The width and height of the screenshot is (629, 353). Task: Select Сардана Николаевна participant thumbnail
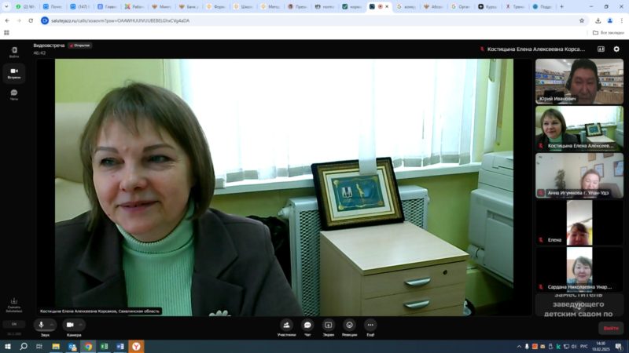579,269
